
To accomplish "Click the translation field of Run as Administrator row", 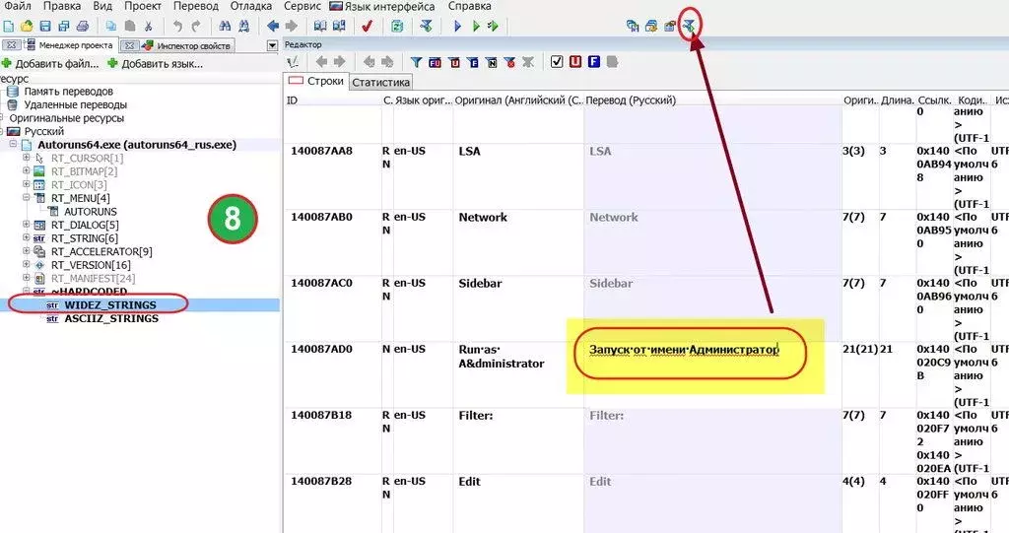I will 712,374.
